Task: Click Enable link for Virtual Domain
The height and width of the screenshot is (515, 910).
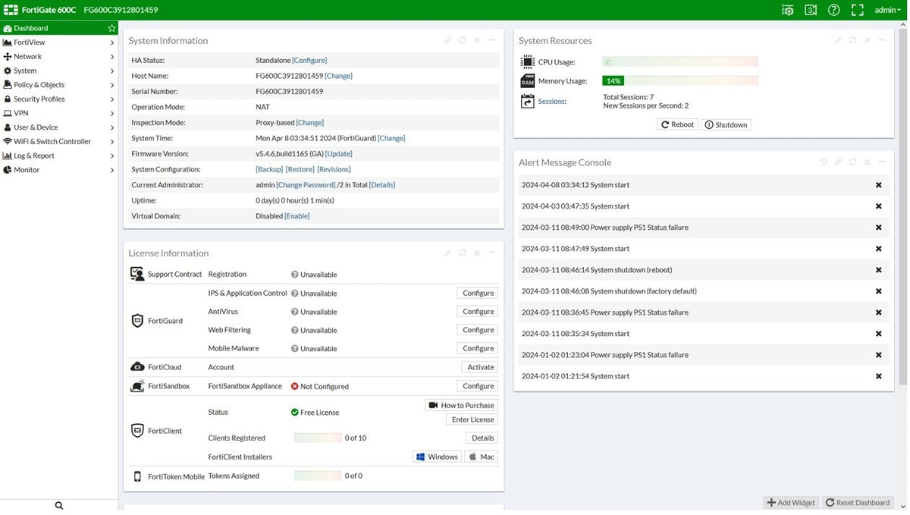Action: tap(297, 216)
